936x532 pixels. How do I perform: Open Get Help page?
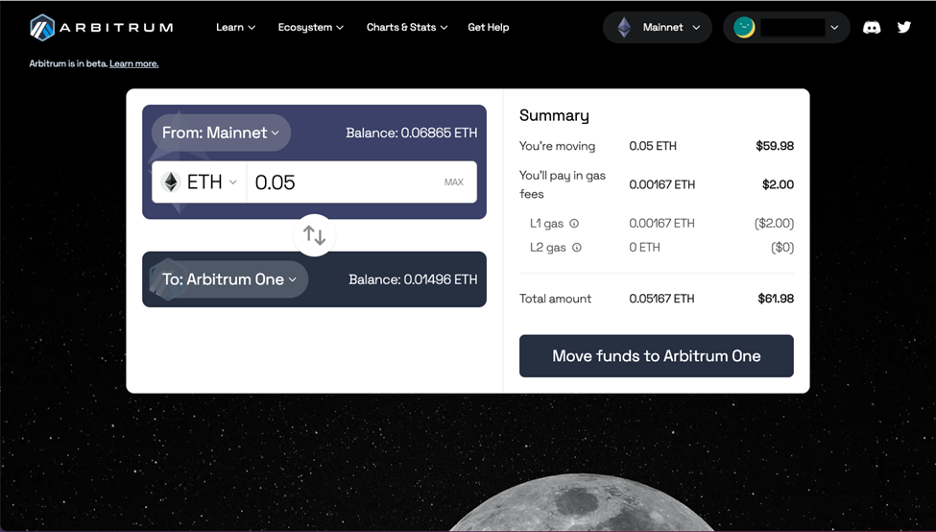(489, 28)
